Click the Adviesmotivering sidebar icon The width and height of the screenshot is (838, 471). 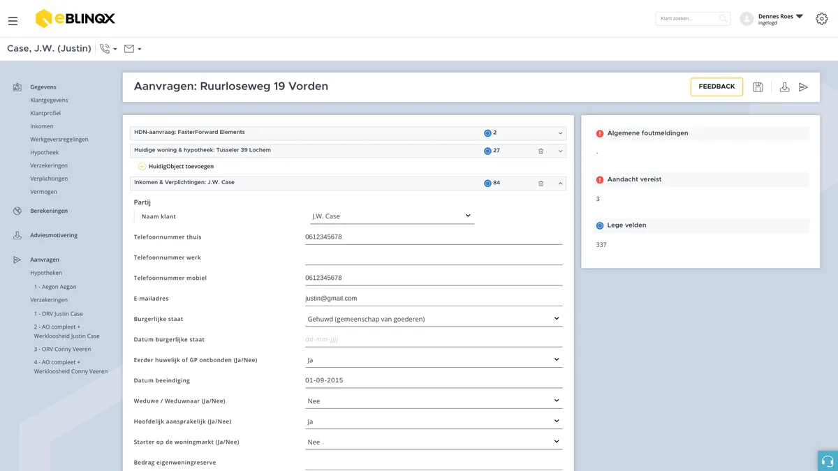[17, 236]
